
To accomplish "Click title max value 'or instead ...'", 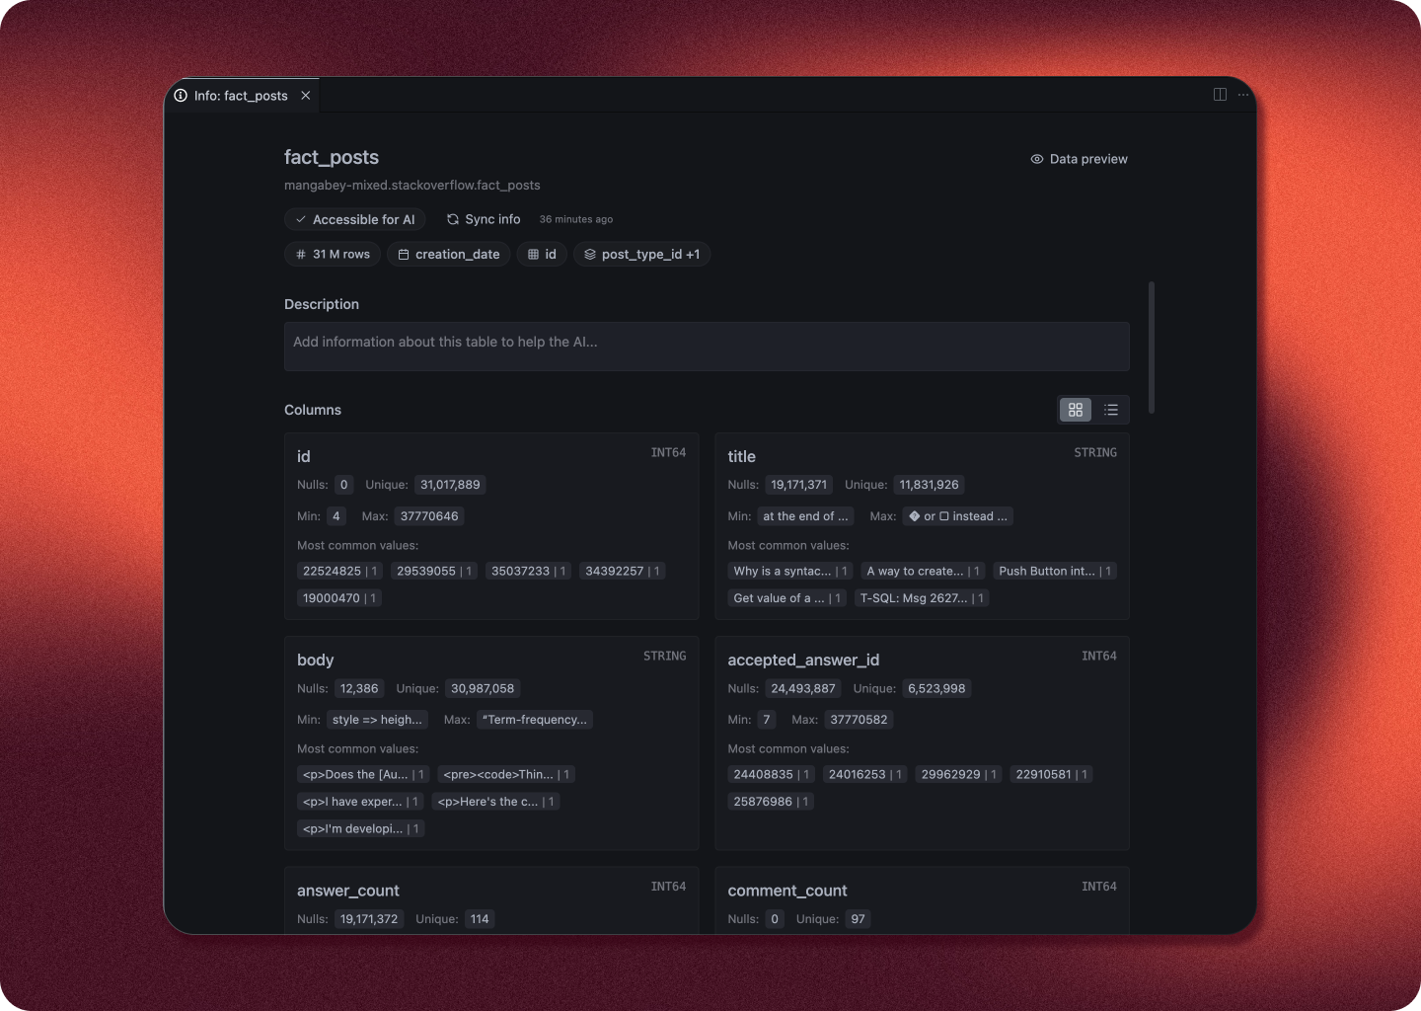I will tap(958, 516).
